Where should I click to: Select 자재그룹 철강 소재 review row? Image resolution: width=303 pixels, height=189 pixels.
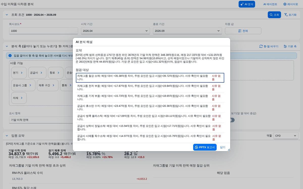[150, 78]
